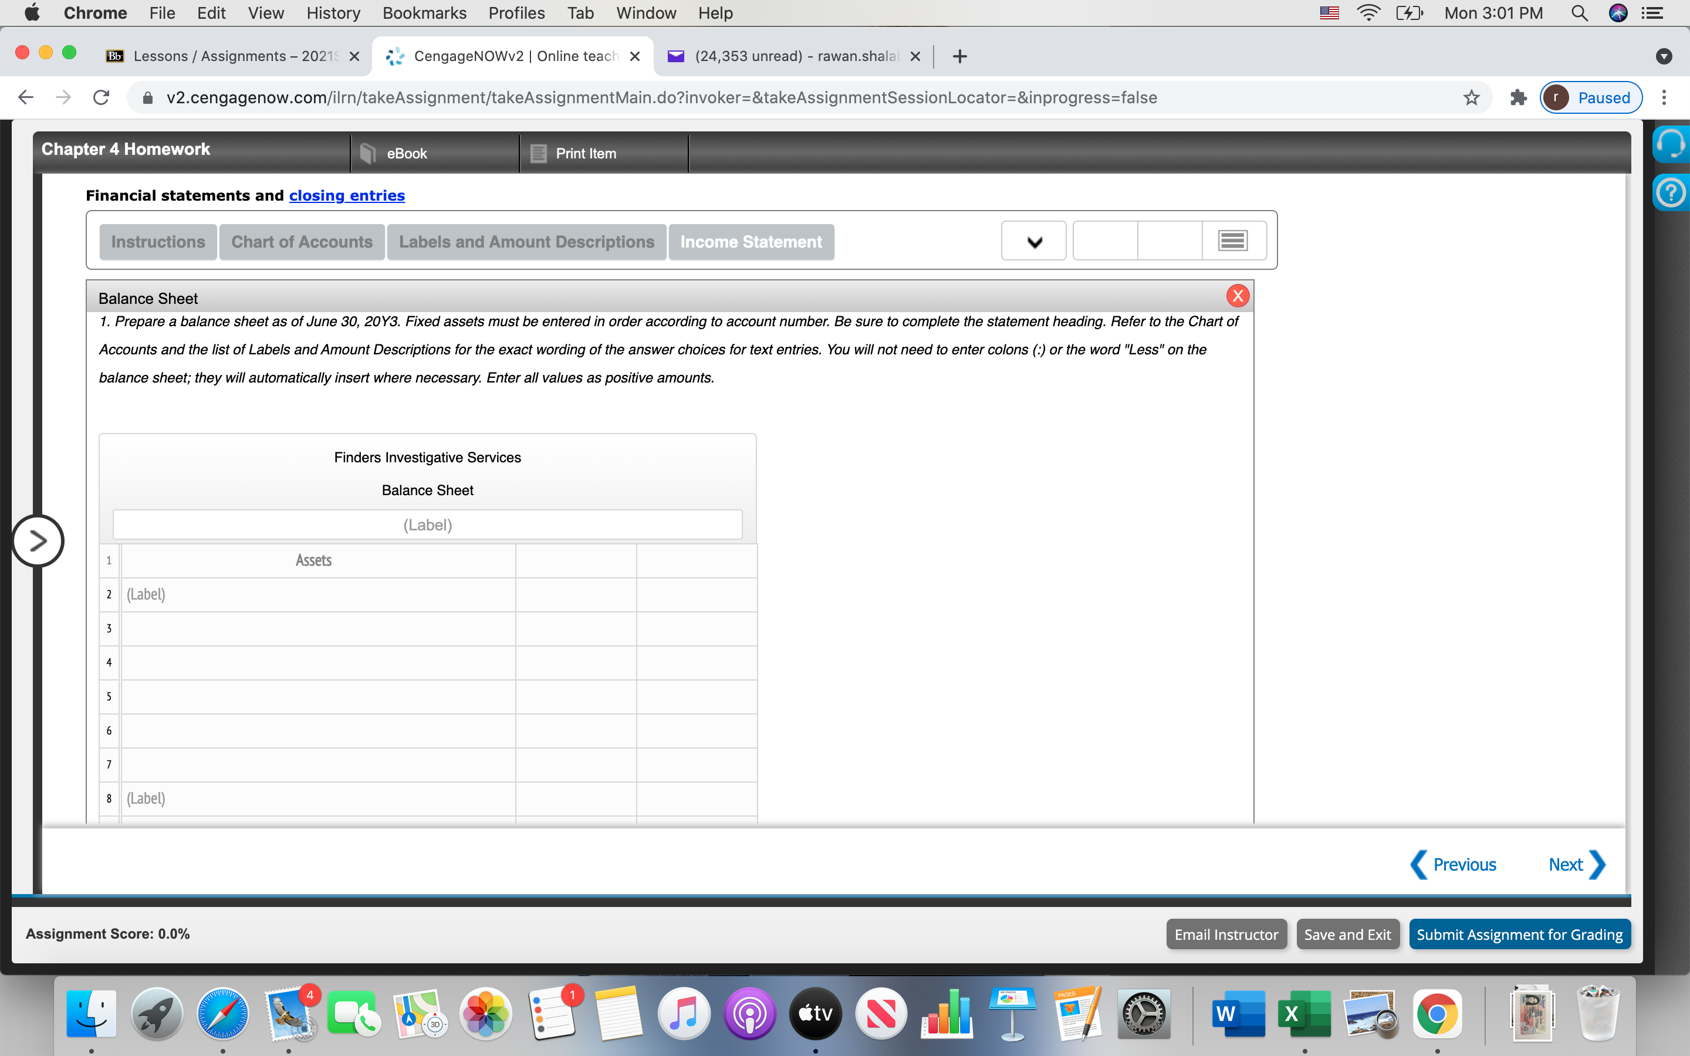The width and height of the screenshot is (1690, 1056).
Task: Switch to the Income Statement tab
Action: (x=750, y=242)
